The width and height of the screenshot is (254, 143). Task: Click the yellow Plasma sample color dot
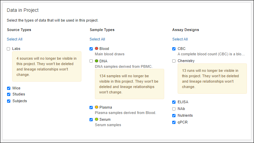coord(97,107)
